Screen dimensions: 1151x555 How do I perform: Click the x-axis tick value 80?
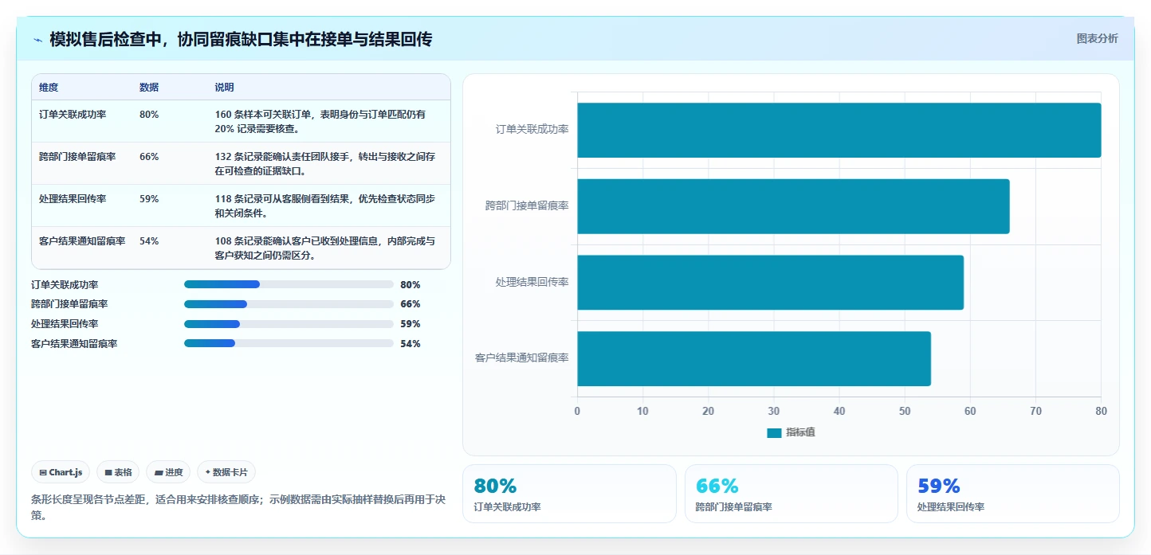coord(1101,411)
